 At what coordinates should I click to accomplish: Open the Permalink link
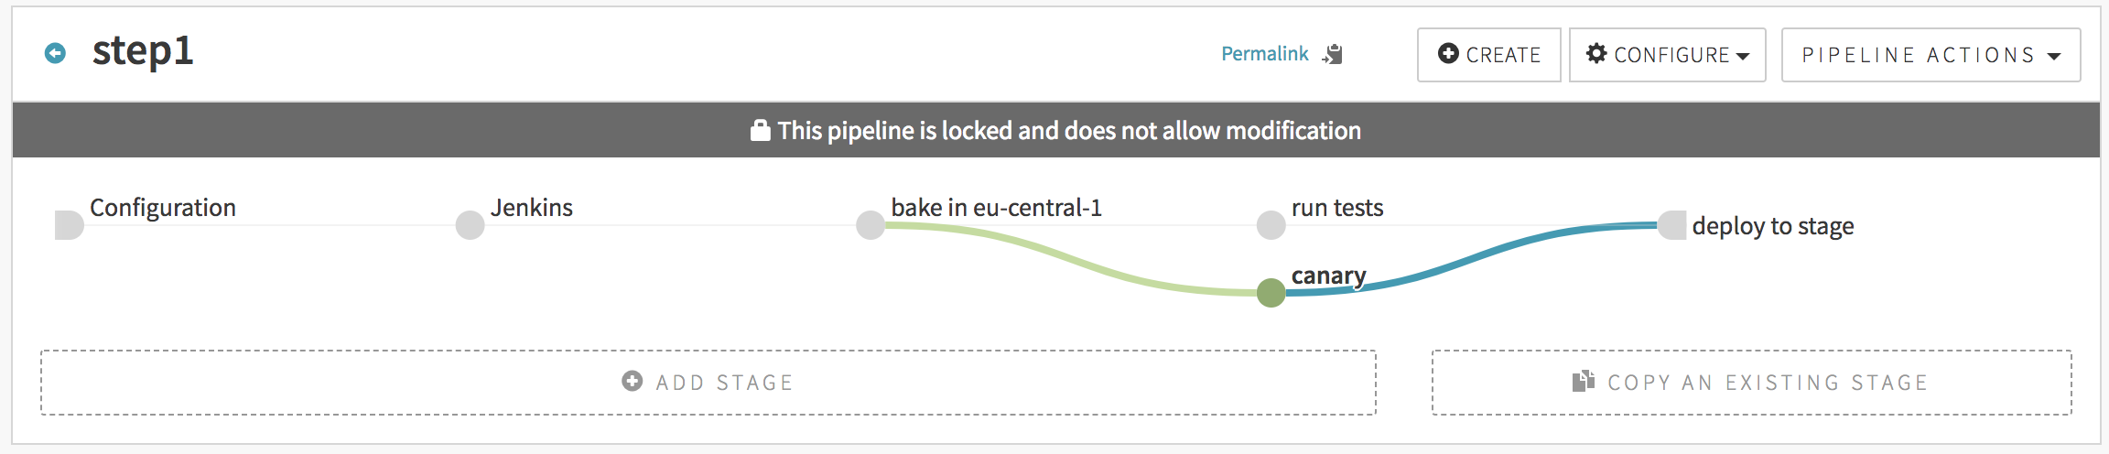pyautogui.click(x=1264, y=54)
